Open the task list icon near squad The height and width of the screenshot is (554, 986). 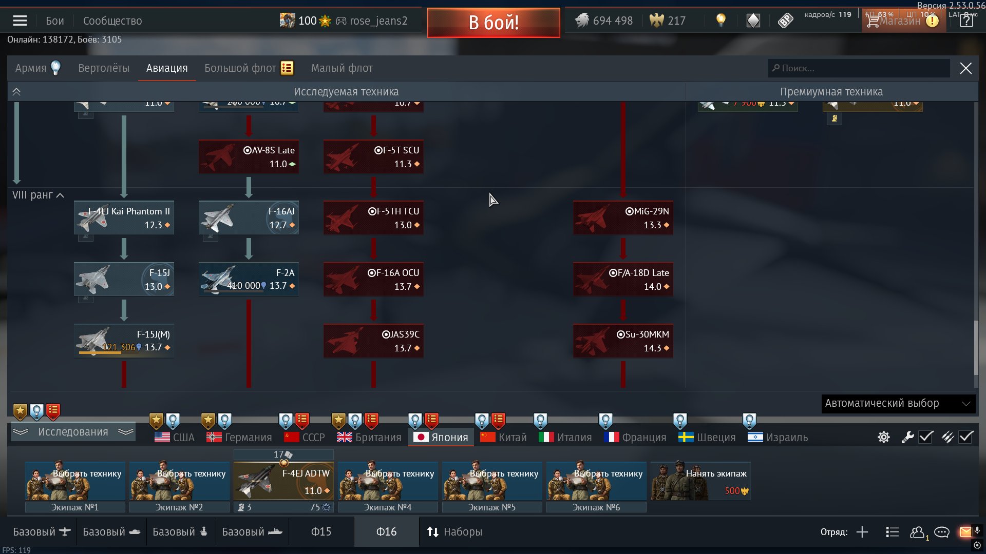(x=893, y=532)
